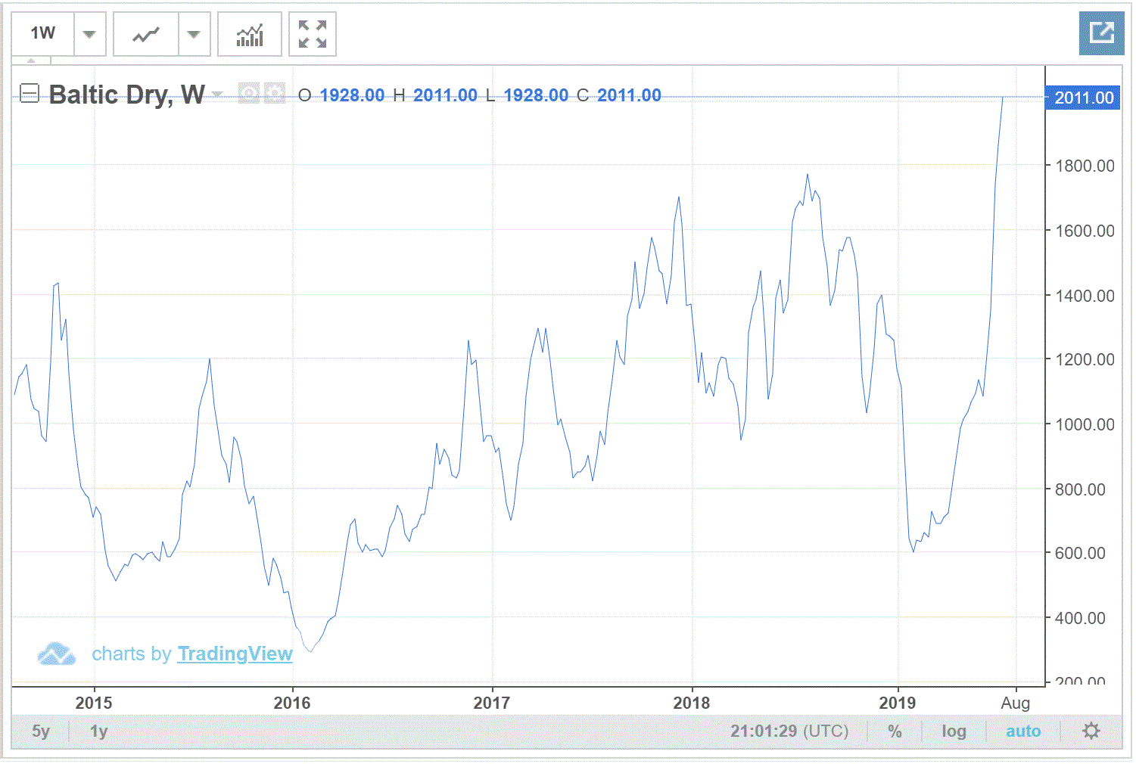
Task: Click the TradingView cloud logo icon
Action: (x=56, y=654)
